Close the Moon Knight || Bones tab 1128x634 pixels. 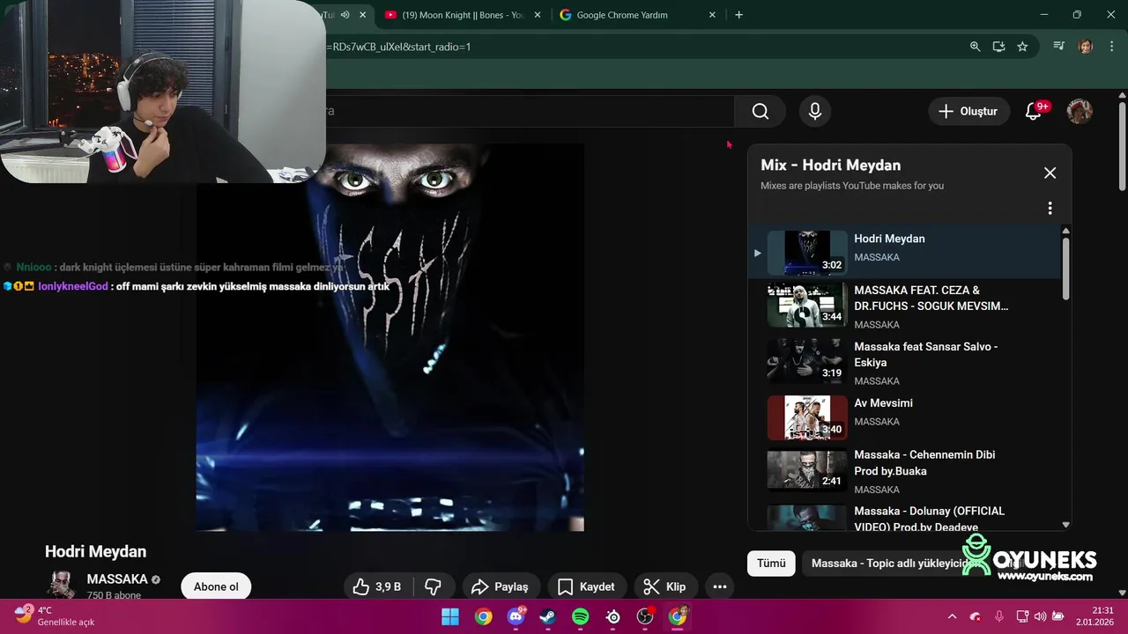click(x=538, y=15)
